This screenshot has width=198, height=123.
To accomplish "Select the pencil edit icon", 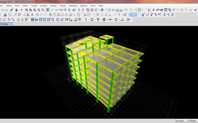I will tap(11, 10).
